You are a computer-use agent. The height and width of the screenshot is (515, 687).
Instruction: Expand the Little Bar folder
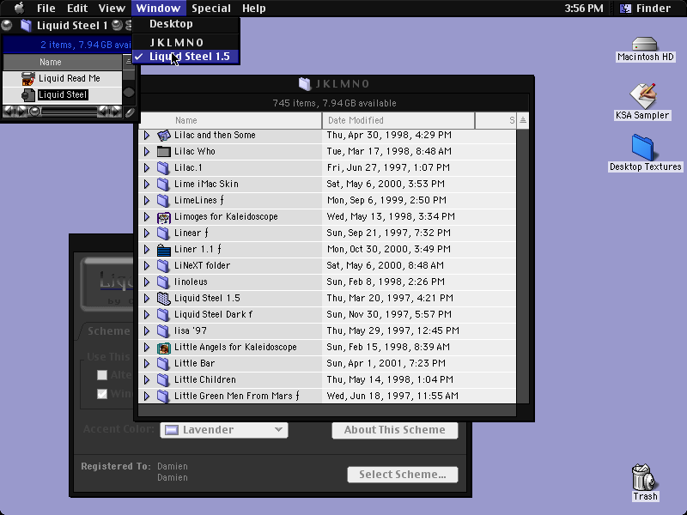click(x=147, y=363)
